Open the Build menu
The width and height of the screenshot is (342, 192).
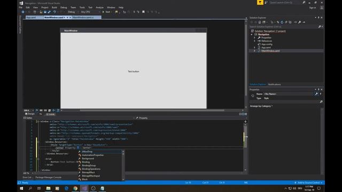pyautogui.click(x=55, y=7)
